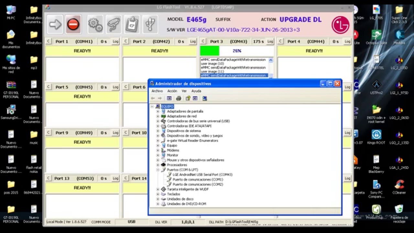Open Mis documentos desktop icon

11,39
